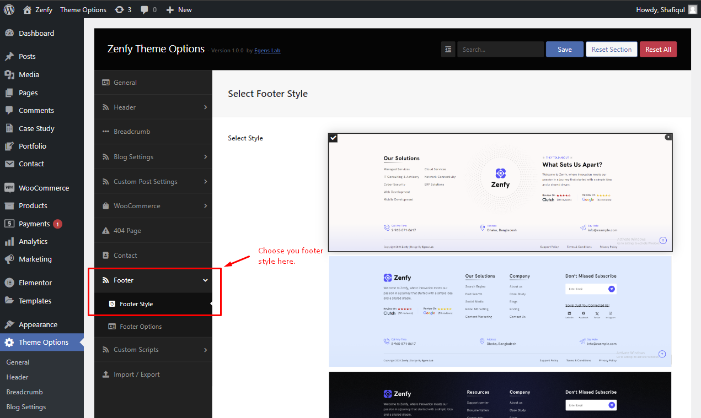Expand the Blog Settings chevron
Screen dimensions: 701x418
pos(205,157)
